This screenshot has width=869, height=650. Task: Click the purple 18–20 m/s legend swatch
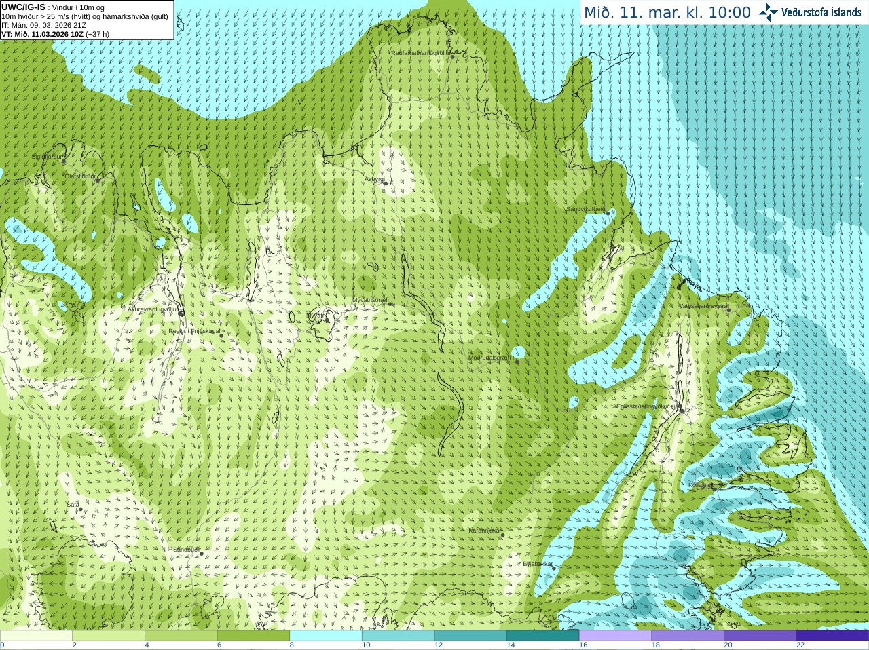pyautogui.click(x=688, y=636)
